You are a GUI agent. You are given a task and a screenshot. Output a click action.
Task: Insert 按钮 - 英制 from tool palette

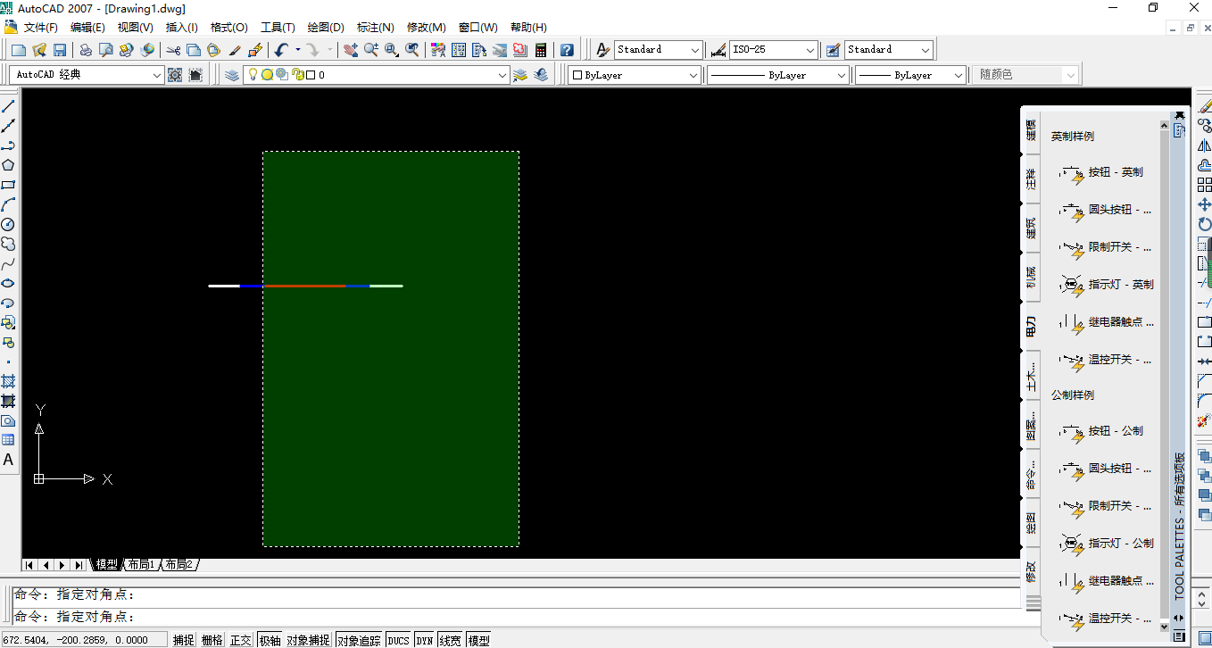pyautogui.click(x=1101, y=172)
